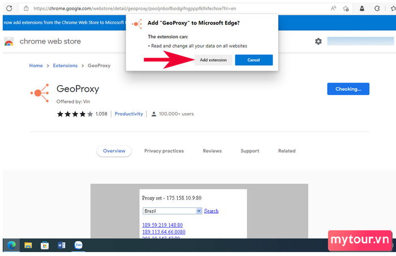Click the Search link in preview
Image resolution: width=396 pixels, height=256 pixels.
point(211,211)
